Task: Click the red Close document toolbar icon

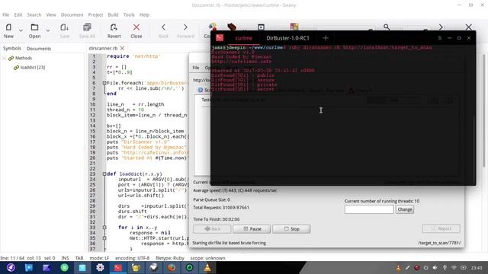Action: [x=136, y=27]
